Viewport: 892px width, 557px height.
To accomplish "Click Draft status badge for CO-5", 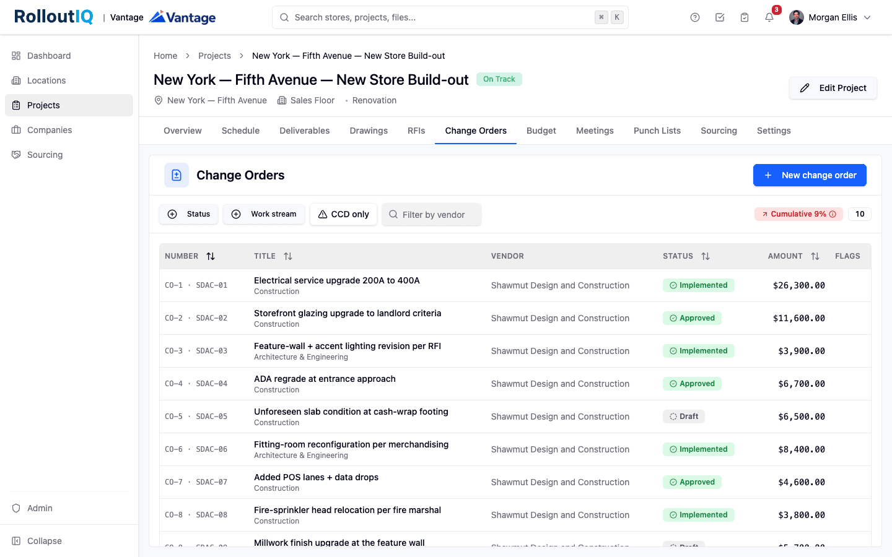I will (x=683, y=417).
